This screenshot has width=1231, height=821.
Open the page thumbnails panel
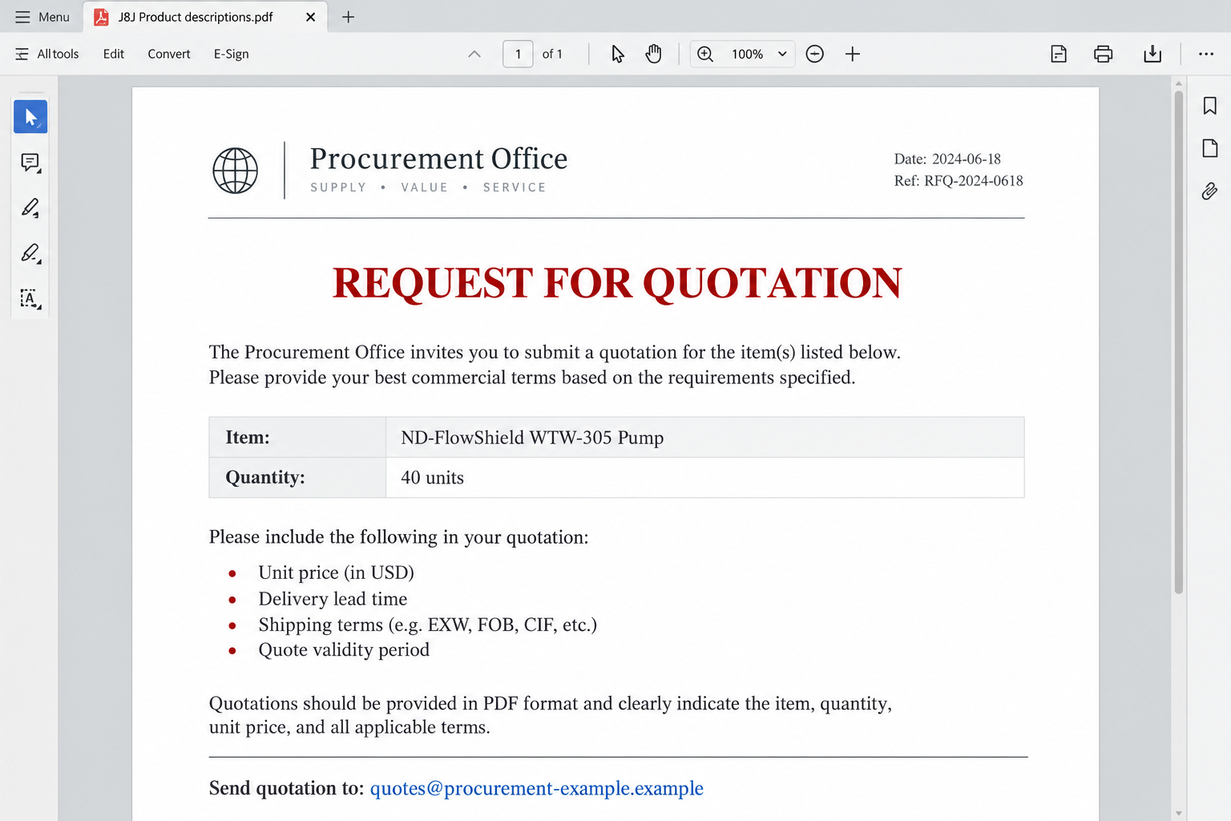(1210, 148)
